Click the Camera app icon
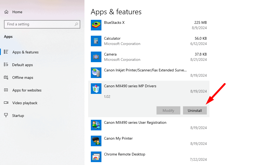The width and height of the screenshot is (277, 165). click(96, 57)
